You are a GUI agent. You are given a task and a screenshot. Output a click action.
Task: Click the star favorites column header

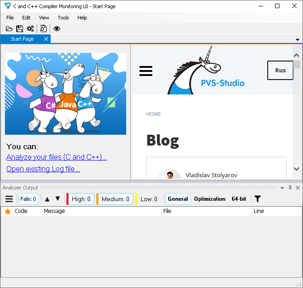pyautogui.click(x=8, y=211)
